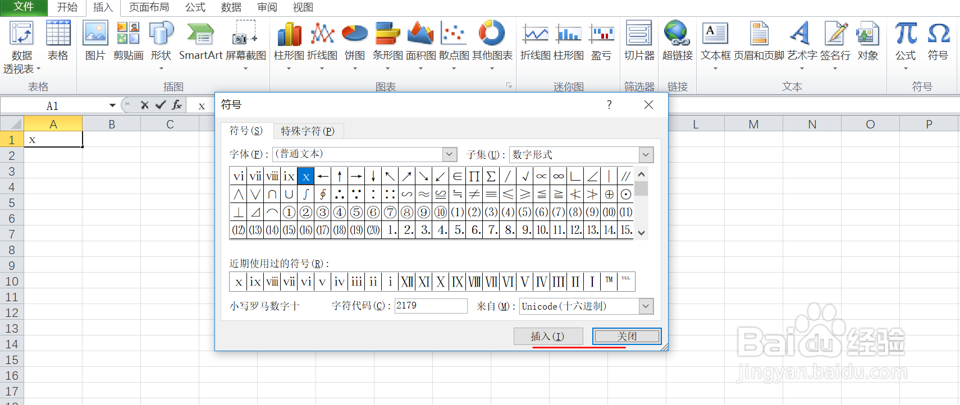The image size is (960, 405).
Task: Click the 符号 symbol ribbon icon
Action: coord(938,40)
